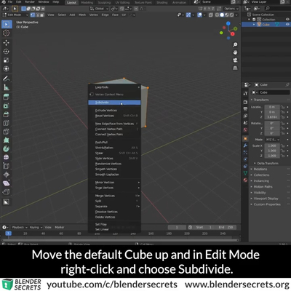
Task: Select the Smooth tool
Action: 7,157
